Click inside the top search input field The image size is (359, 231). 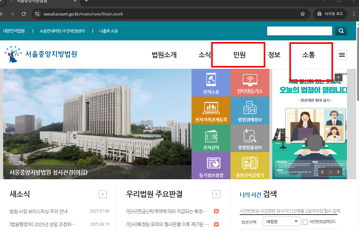[x=299, y=31]
